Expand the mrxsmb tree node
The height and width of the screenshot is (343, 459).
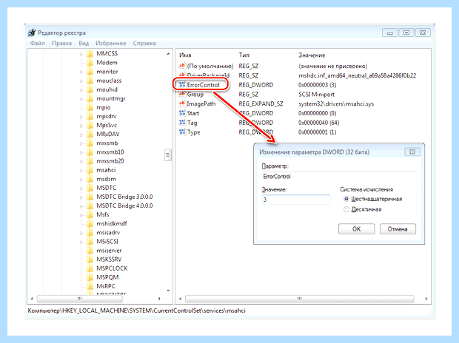(x=81, y=143)
